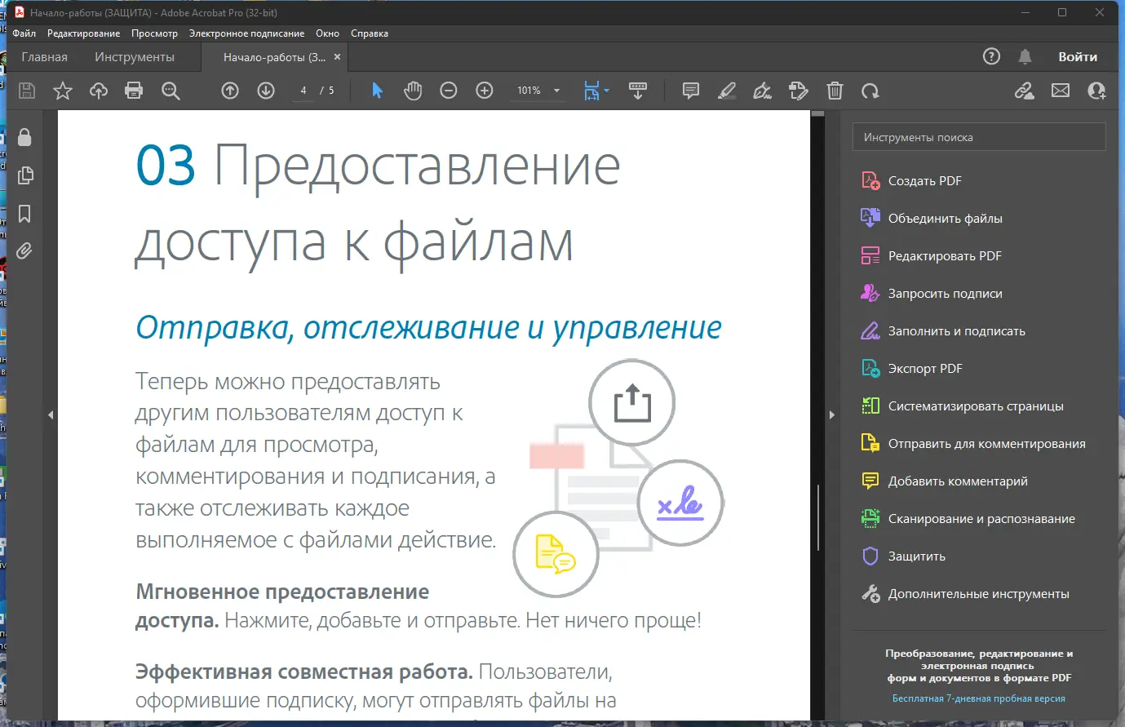
Task: Click Войти to sign in
Action: [1078, 56]
